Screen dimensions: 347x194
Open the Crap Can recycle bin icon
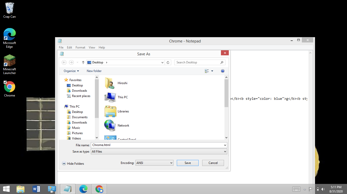coord(9,10)
